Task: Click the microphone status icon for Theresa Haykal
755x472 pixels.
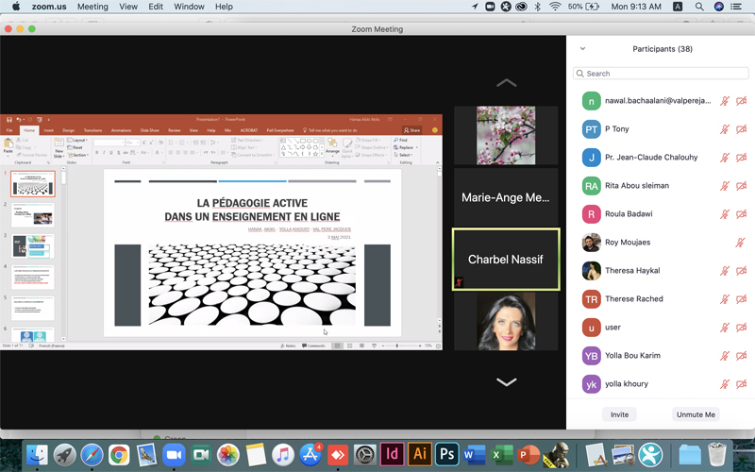Action: point(726,271)
